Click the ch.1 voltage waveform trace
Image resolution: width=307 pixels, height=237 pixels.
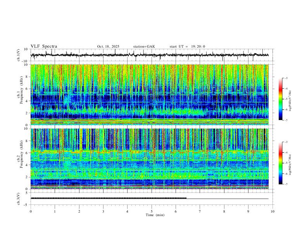(x=150, y=55)
